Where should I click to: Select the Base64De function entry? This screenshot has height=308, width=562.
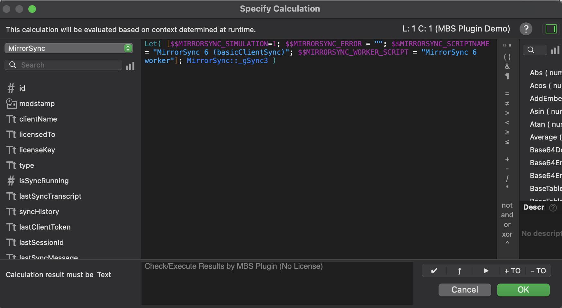[546, 150]
